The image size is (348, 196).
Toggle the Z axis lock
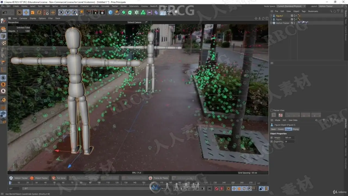click(x=74, y=12)
